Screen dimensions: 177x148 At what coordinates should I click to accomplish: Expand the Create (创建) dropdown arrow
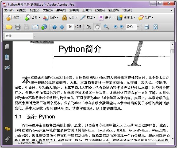click(21, 18)
